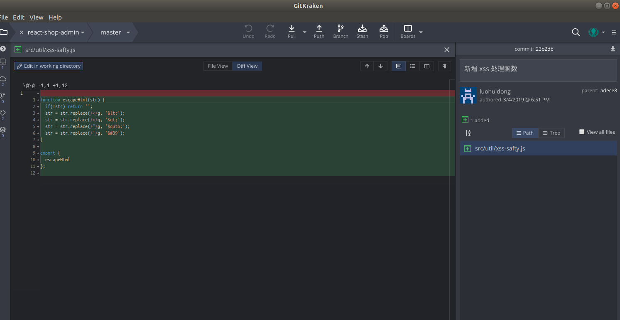Image resolution: width=620 pixels, height=320 pixels.
Task: Open the Local computer sidebar icon
Action: [3, 62]
